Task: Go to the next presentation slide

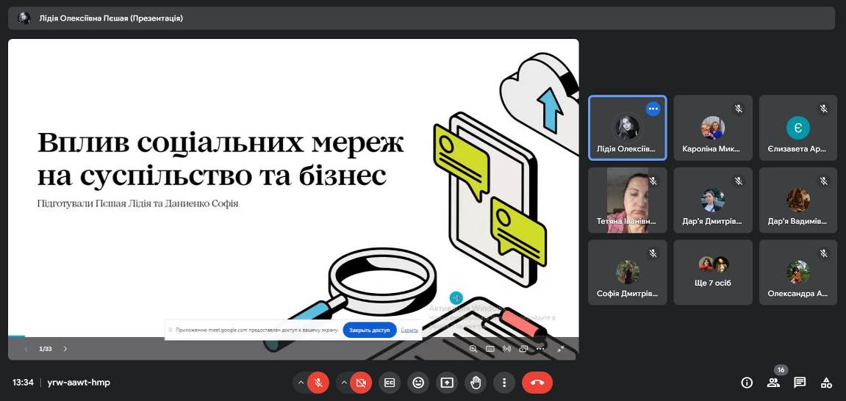Action: (x=65, y=349)
